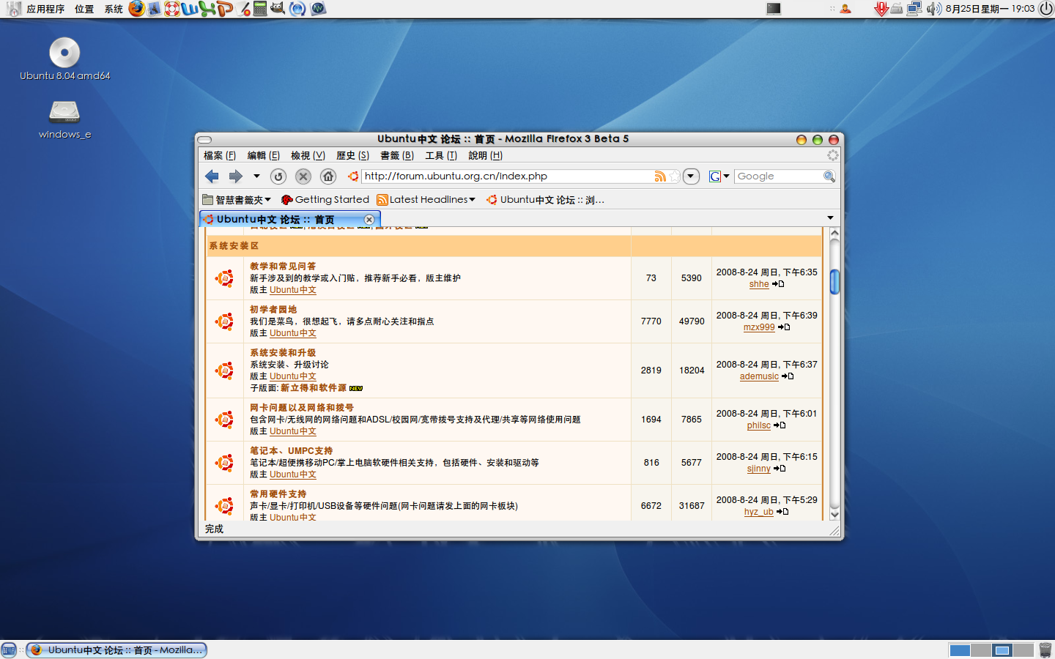Open the 新立得和软件源 subforum link
1055x659 pixels.
pos(314,388)
